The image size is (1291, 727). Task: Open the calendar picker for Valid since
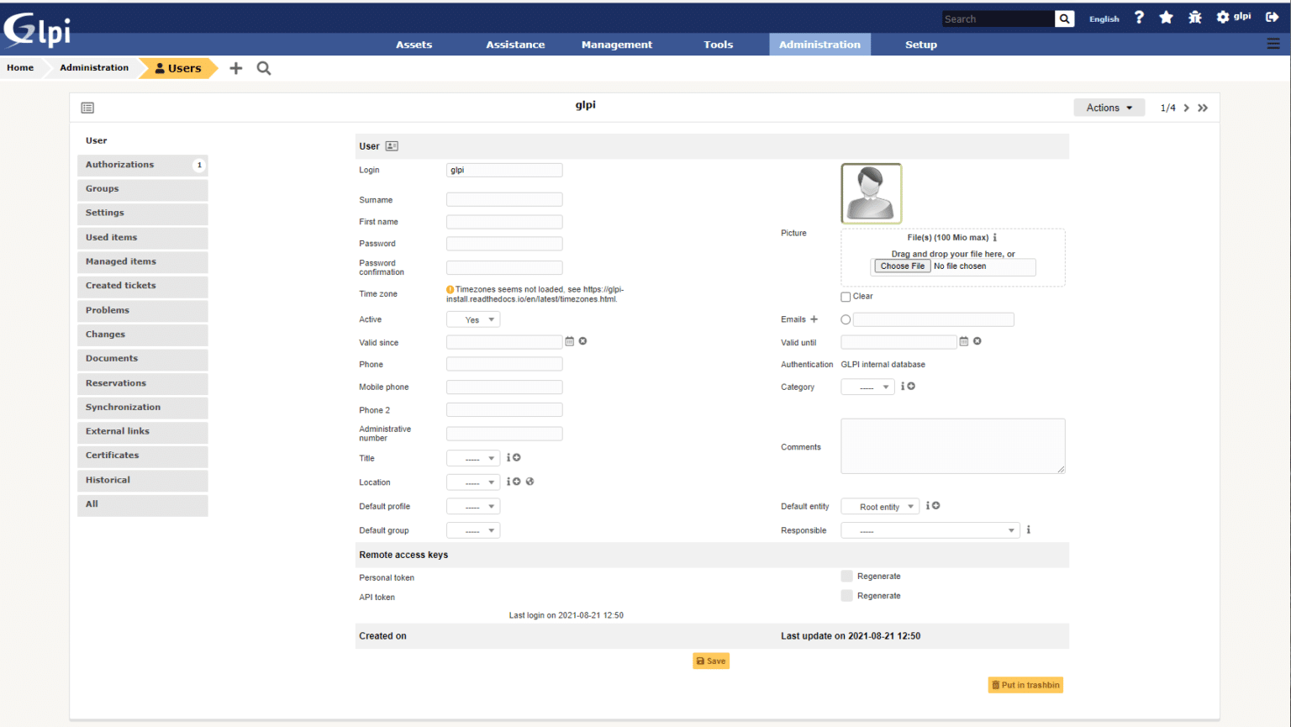pyautogui.click(x=569, y=341)
